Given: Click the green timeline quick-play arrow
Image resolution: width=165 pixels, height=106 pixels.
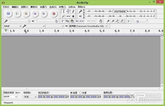Looking at the screenshot, I should tap(6, 31).
